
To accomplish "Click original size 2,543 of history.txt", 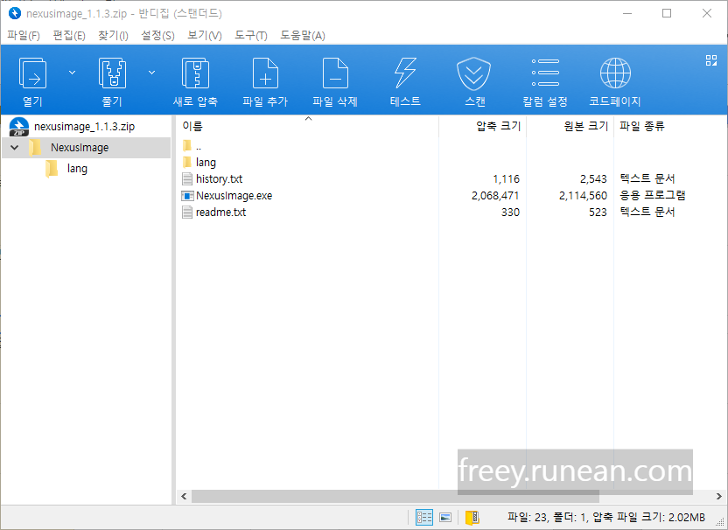I will (x=593, y=179).
